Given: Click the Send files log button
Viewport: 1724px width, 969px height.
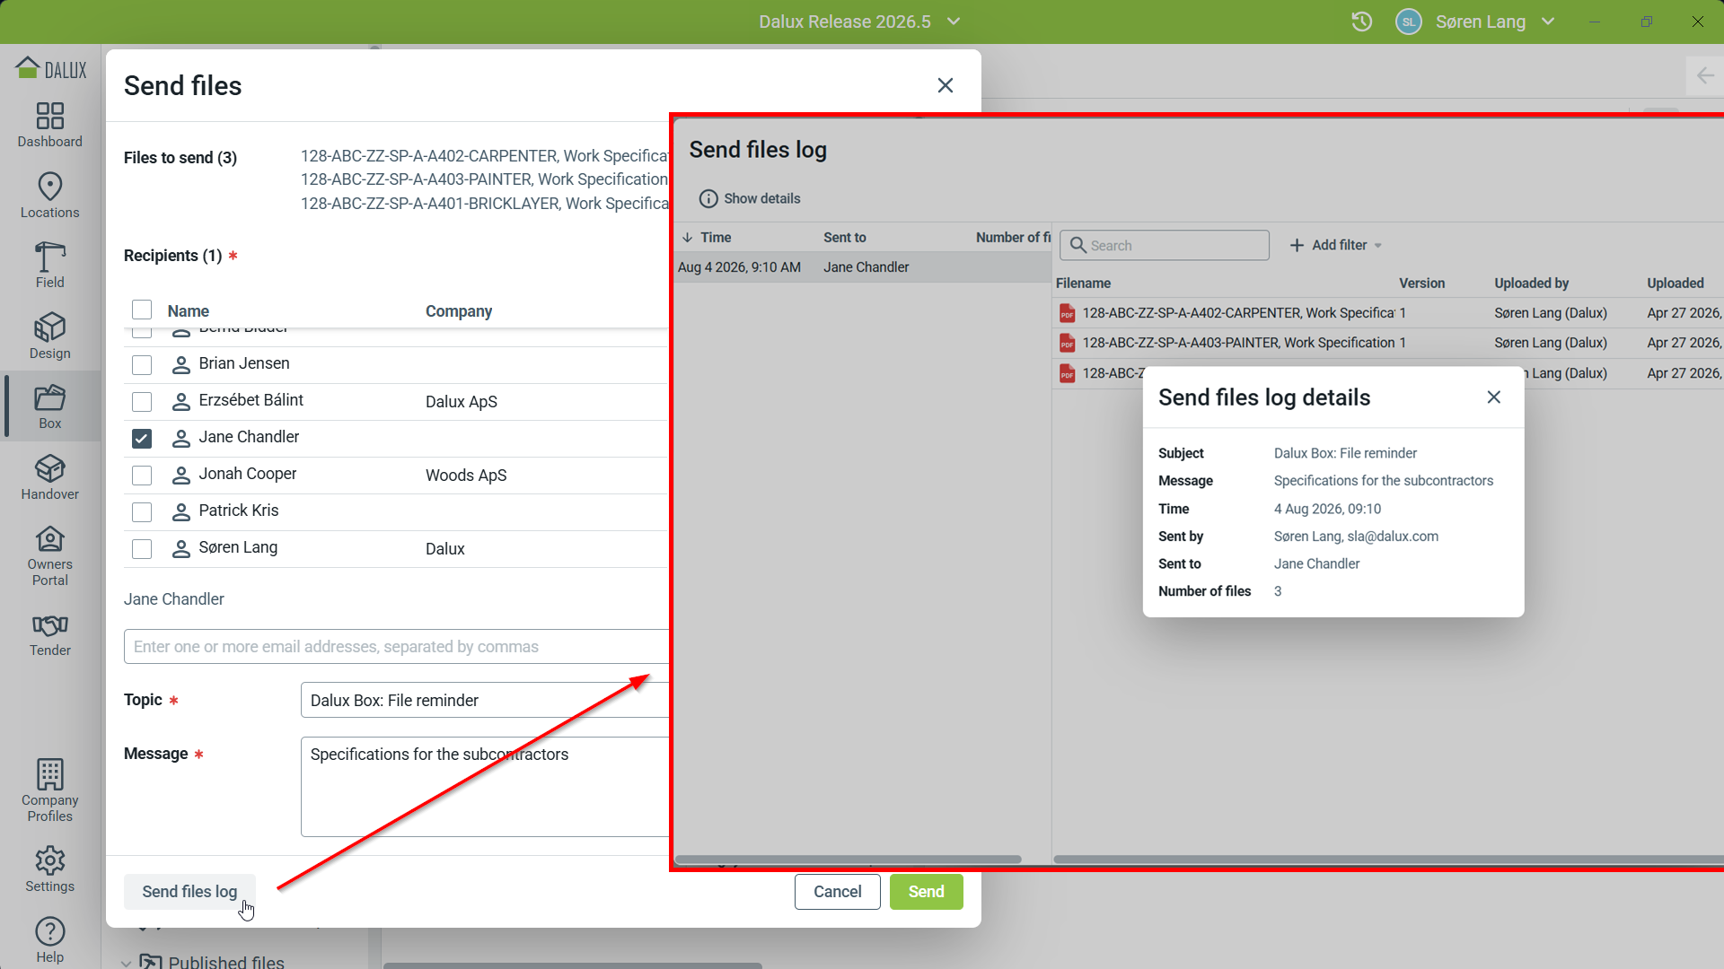Looking at the screenshot, I should 189,892.
